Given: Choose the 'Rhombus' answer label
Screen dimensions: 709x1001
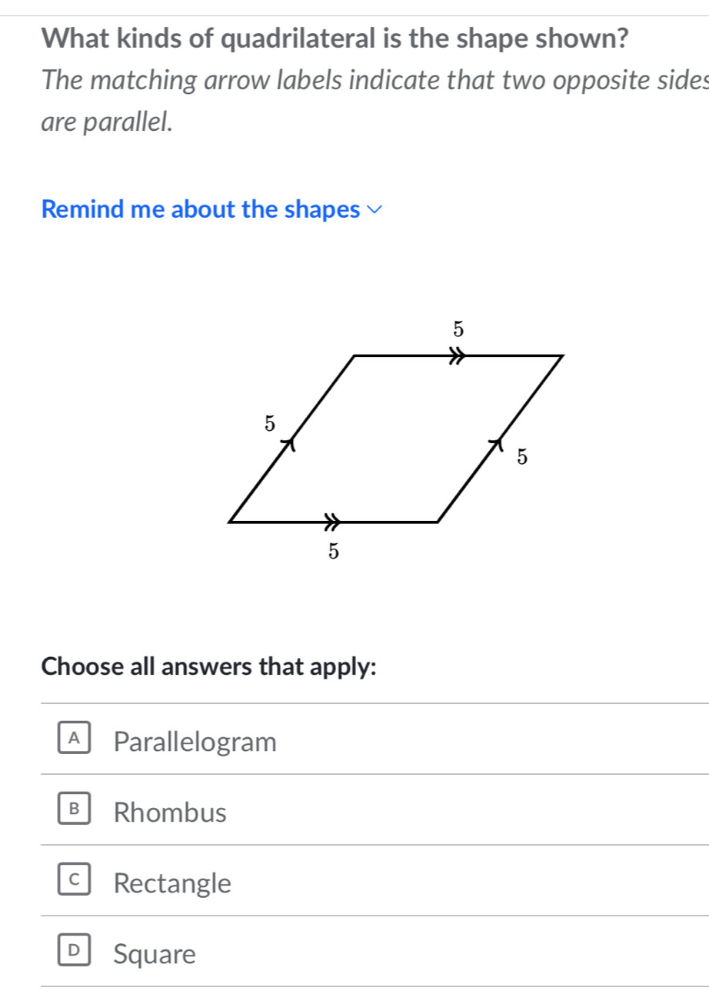Looking at the screenshot, I should tap(170, 812).
